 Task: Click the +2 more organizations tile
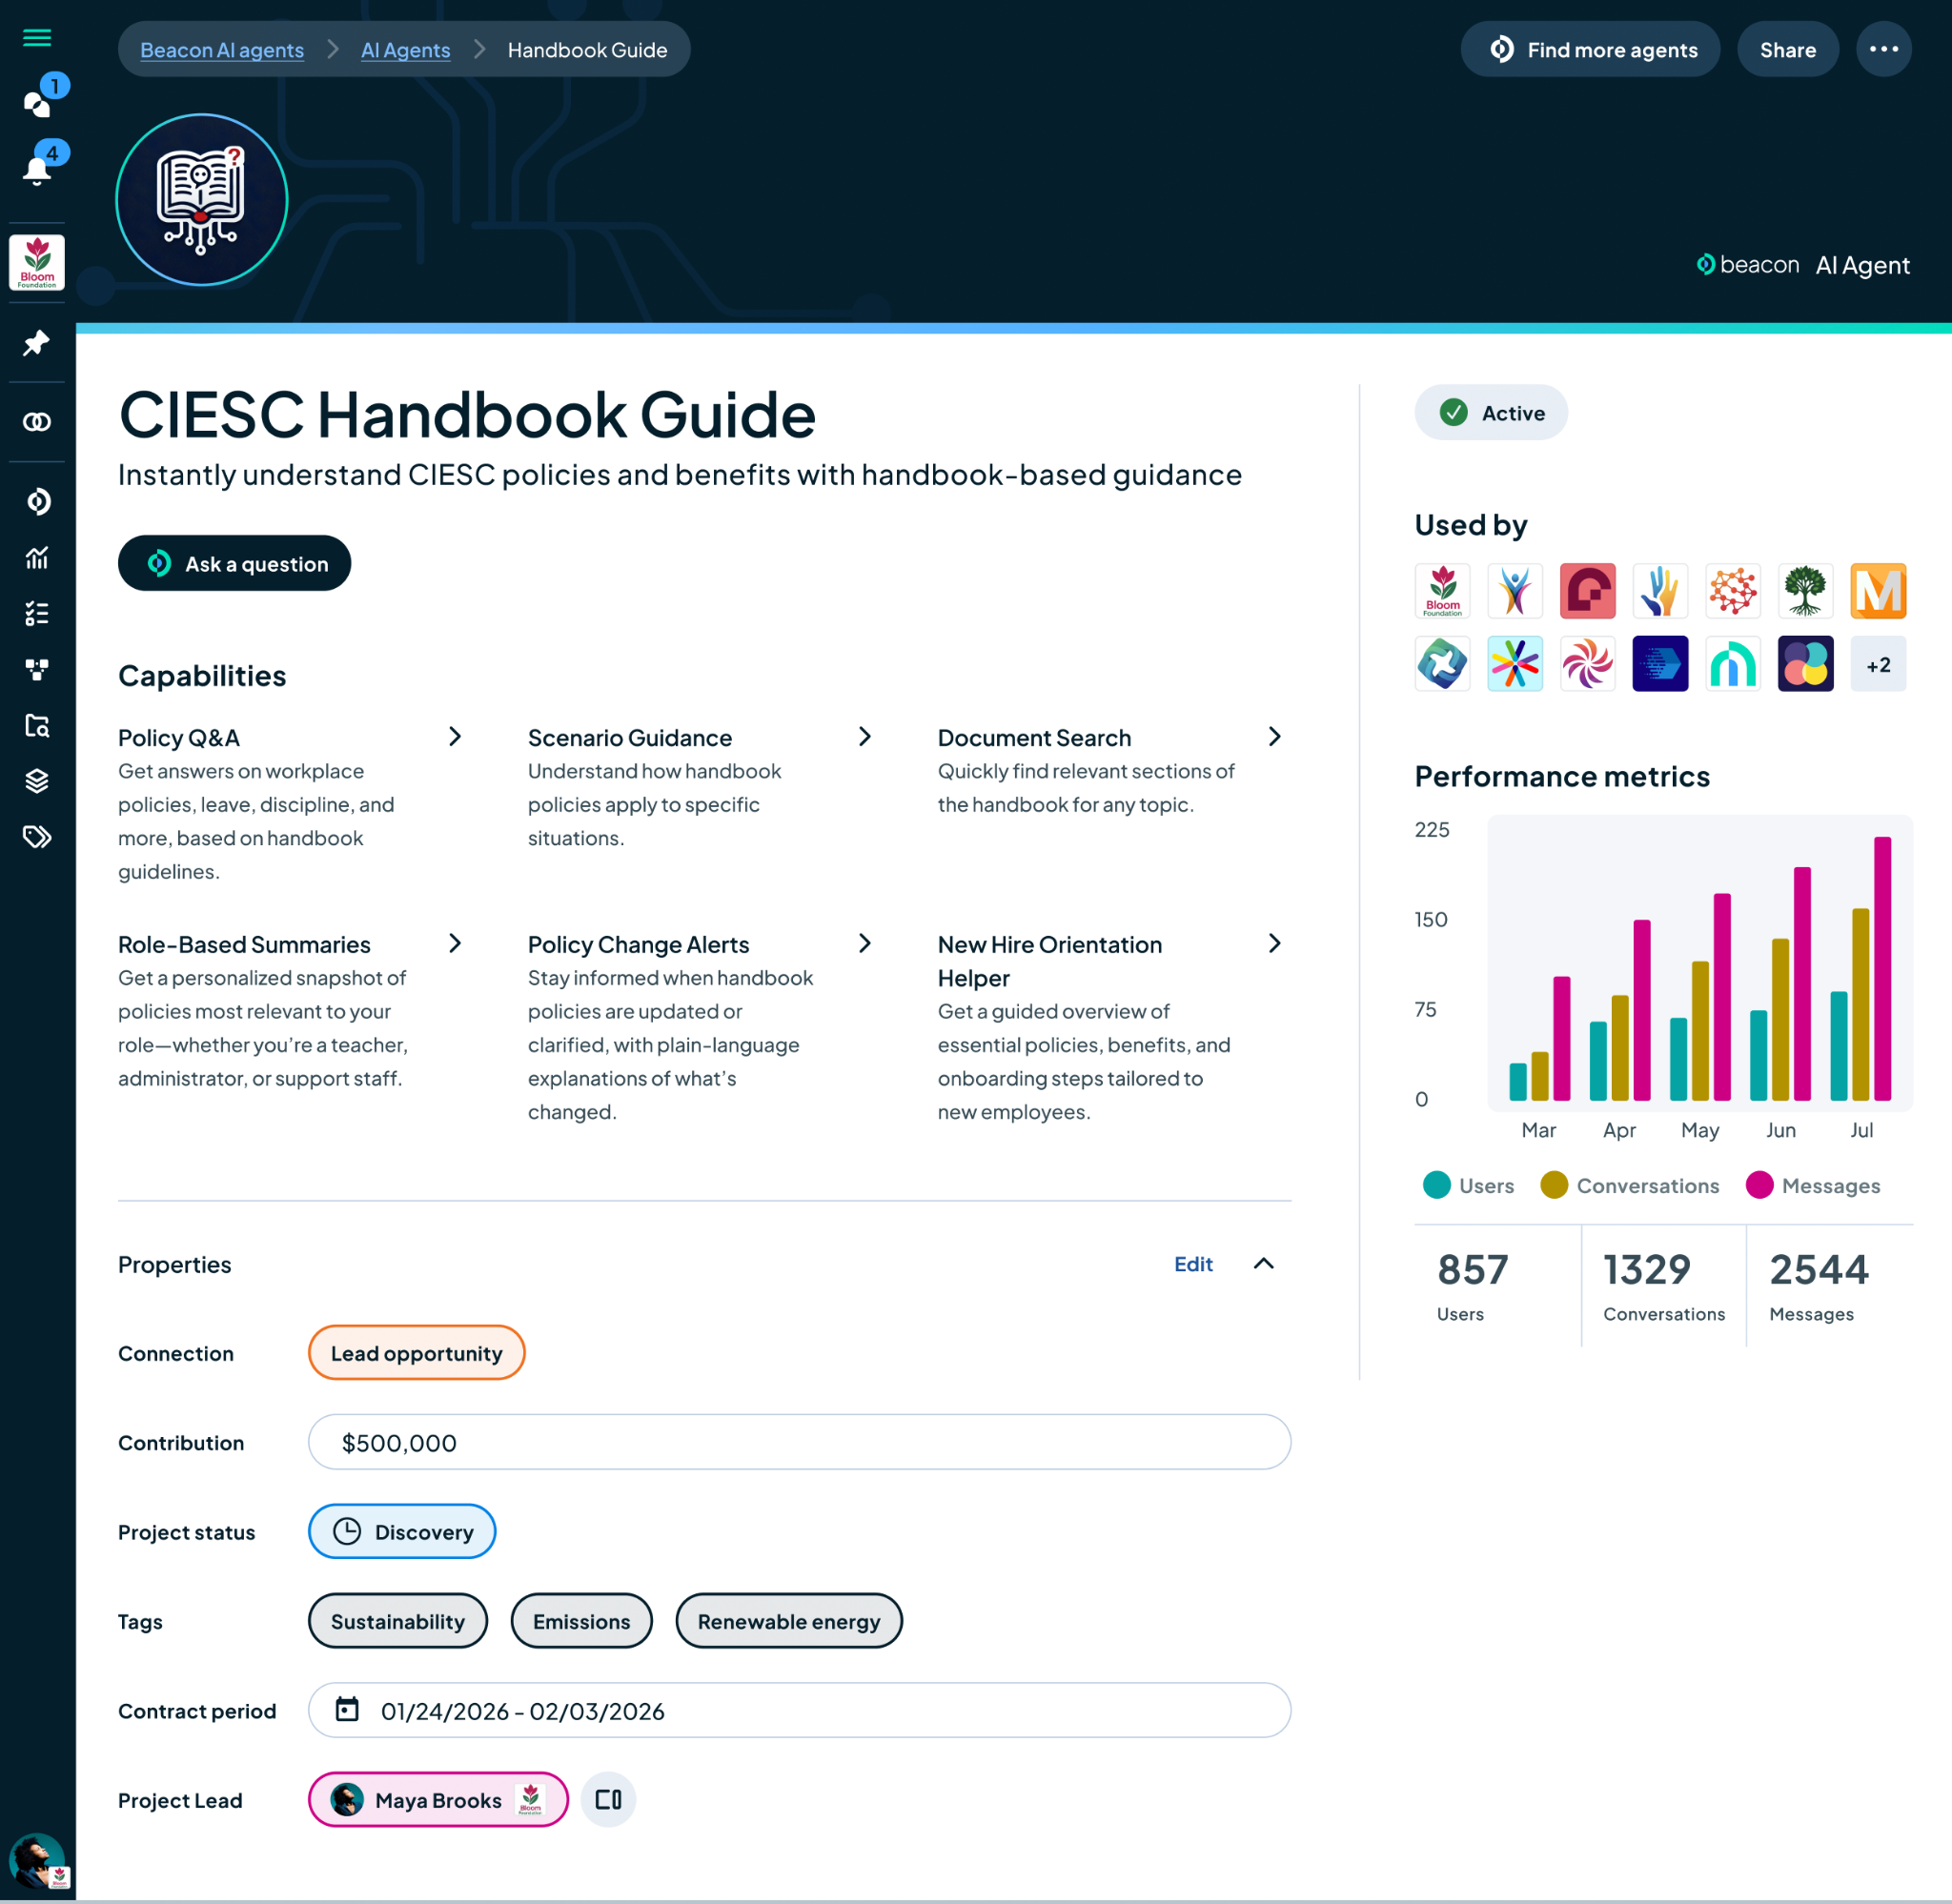[x=1878, y=665]
